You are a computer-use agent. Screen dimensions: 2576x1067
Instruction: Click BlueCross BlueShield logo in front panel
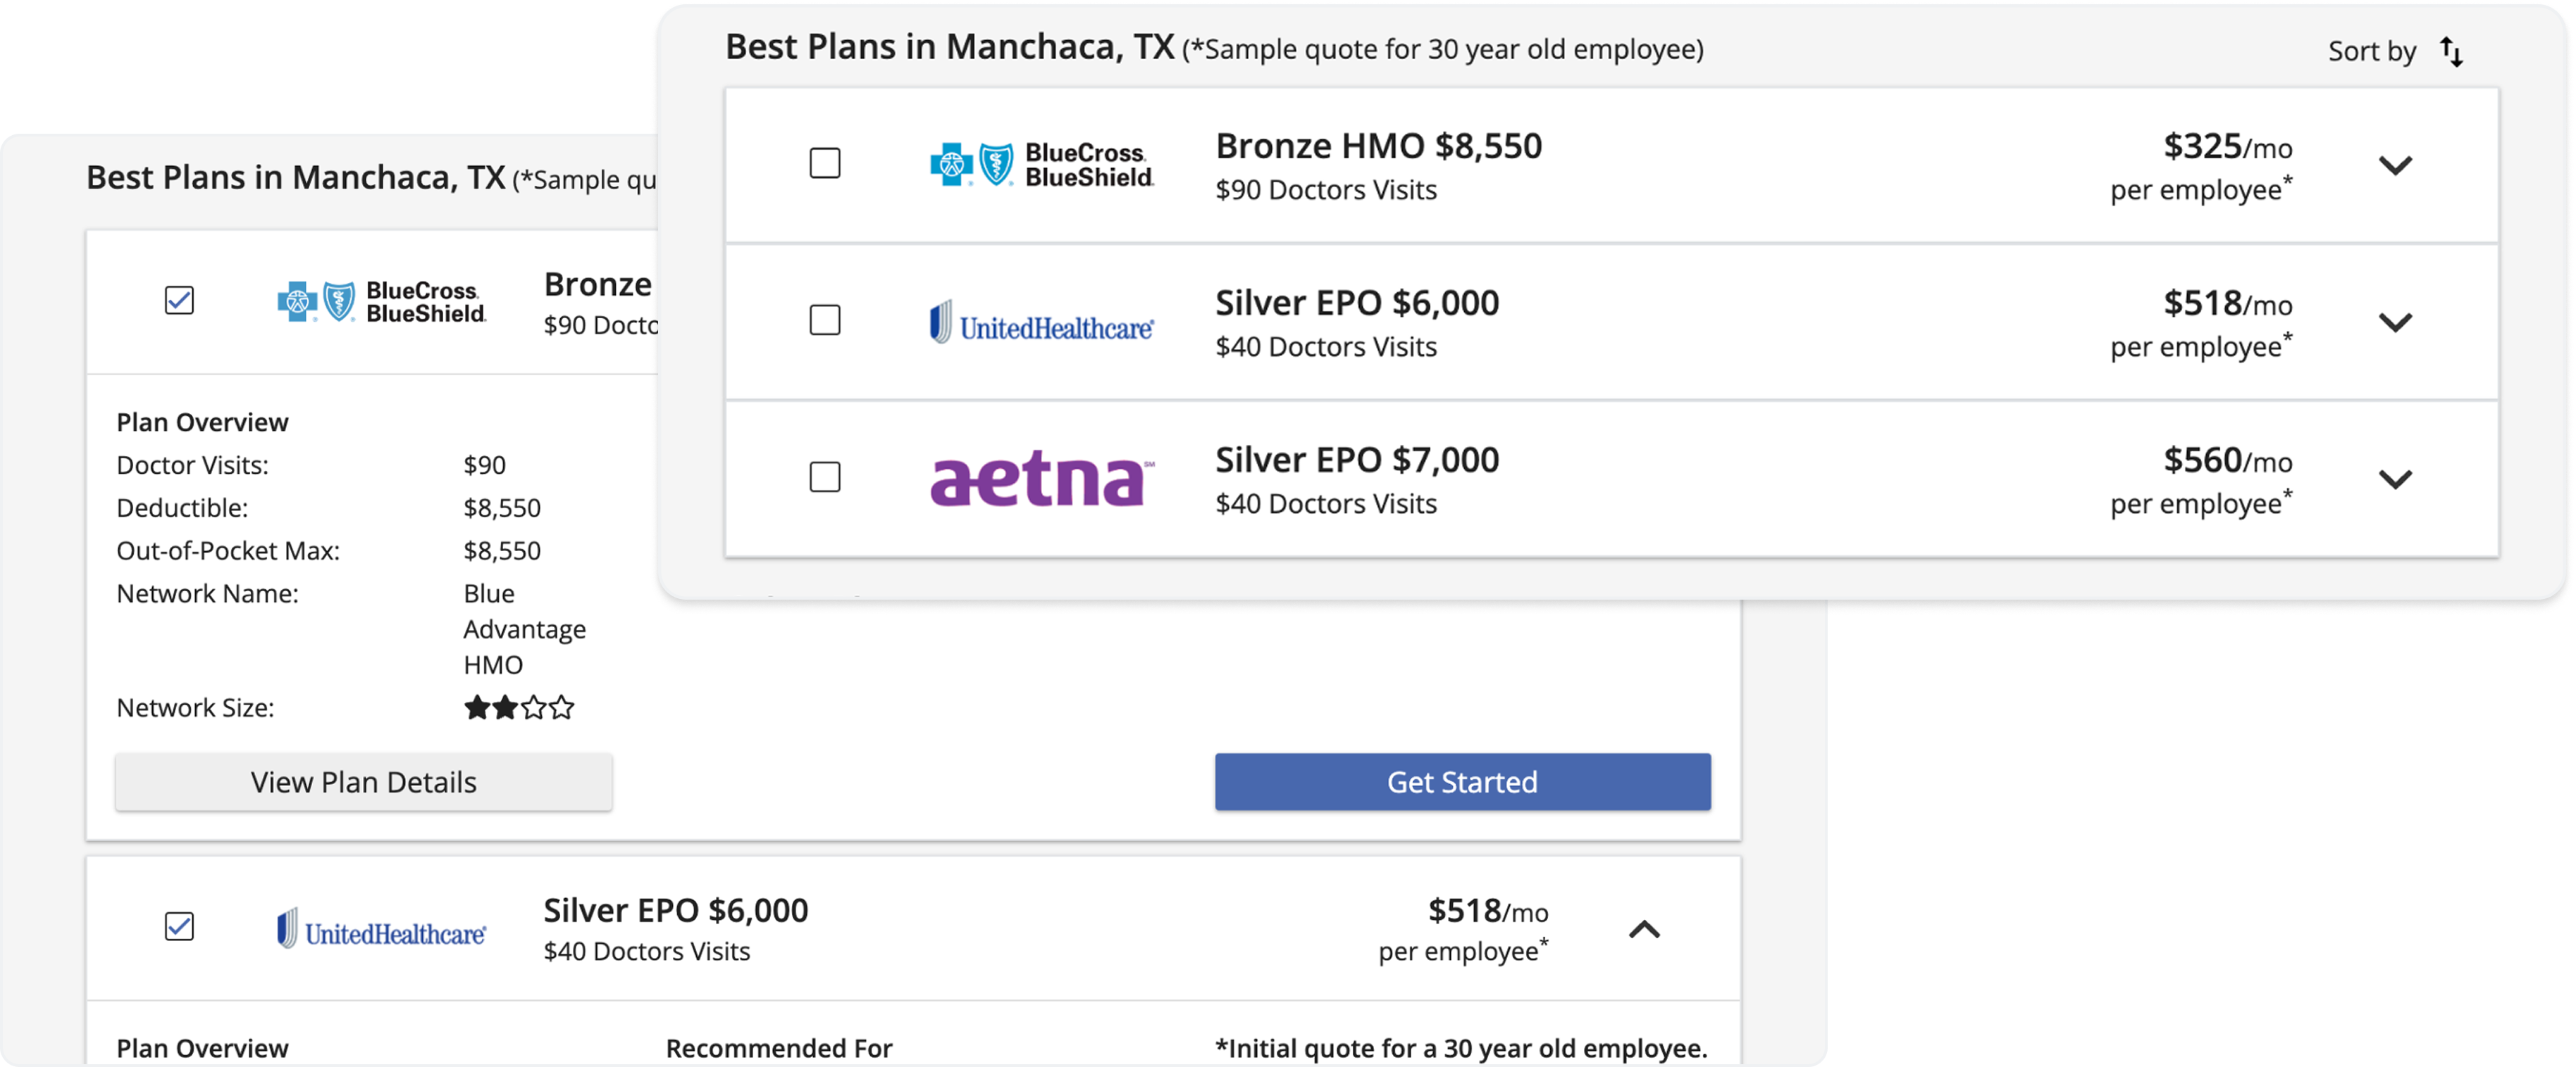pos(1041,165)
